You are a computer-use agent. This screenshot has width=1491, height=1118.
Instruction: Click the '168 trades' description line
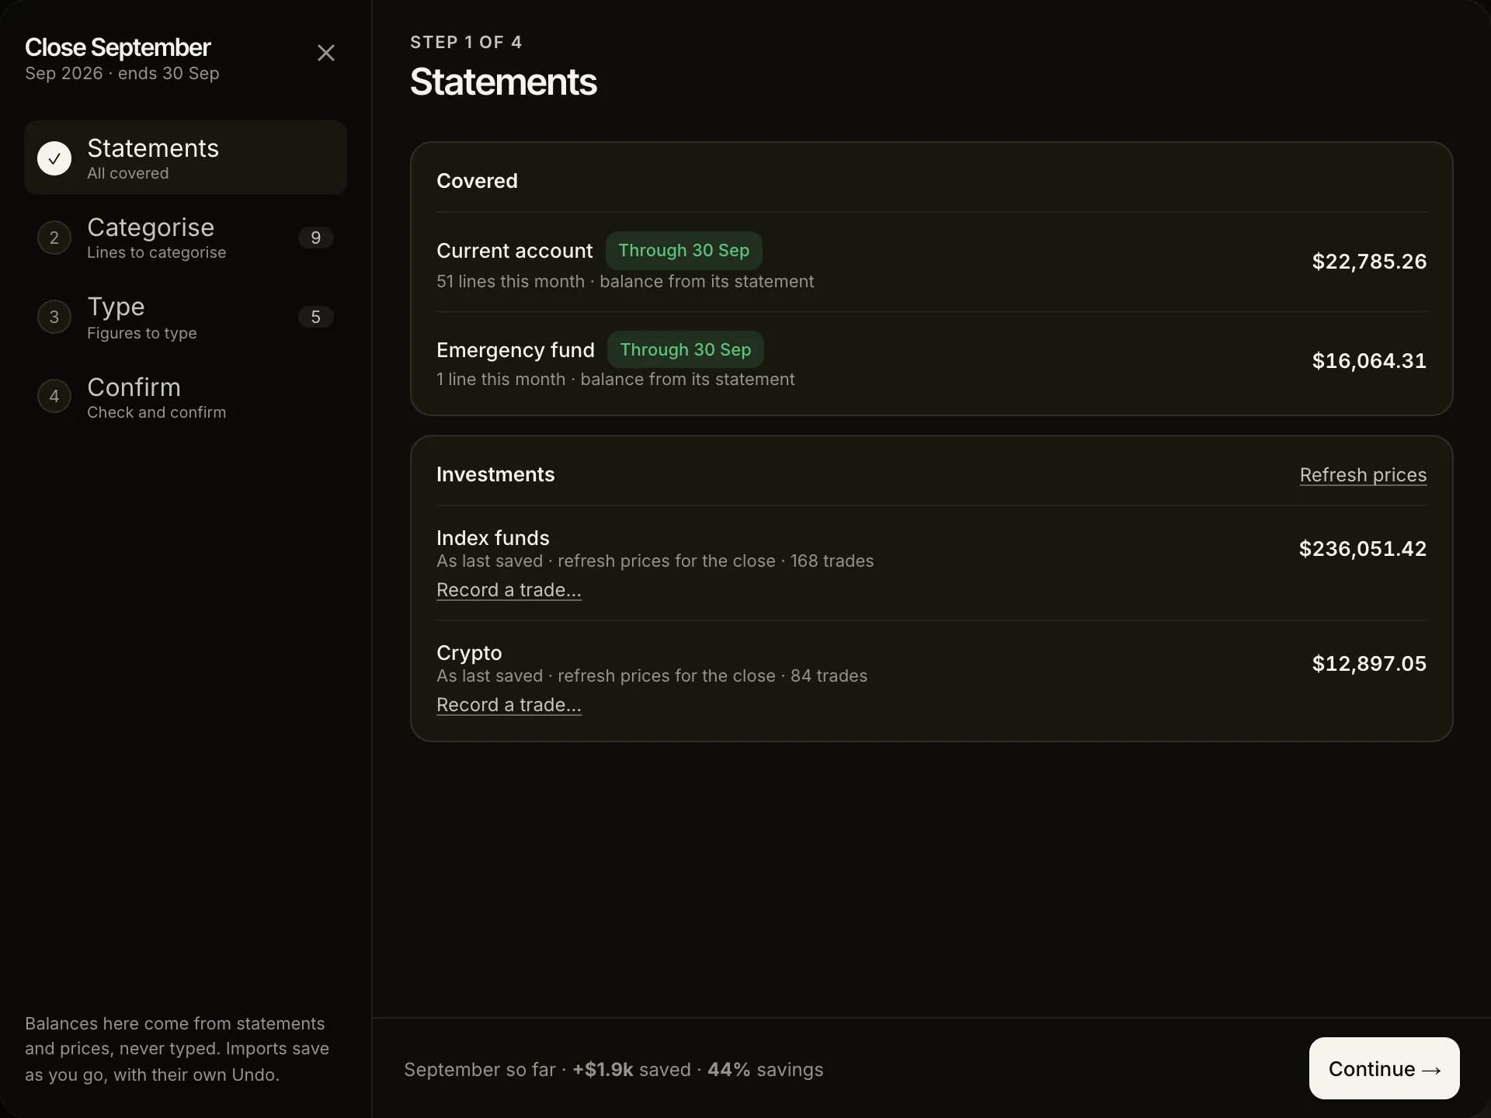point(655,561)
